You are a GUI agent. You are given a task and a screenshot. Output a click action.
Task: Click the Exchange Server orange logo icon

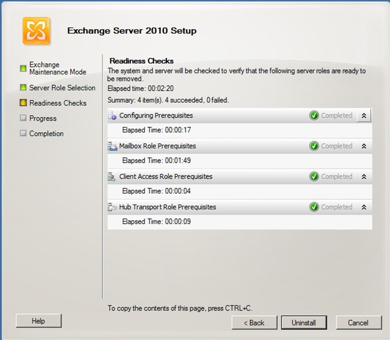pos(36,31)
